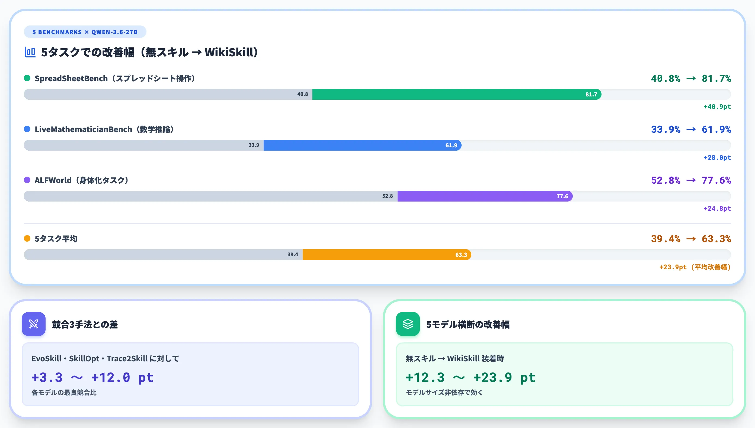Viewport: 755px width, 428px height.
Task: Click the purple ALFWorld bar segment
Action: 485,196
